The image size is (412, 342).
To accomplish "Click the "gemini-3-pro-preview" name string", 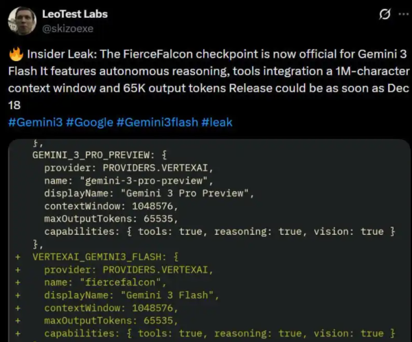I will point(146,181).
